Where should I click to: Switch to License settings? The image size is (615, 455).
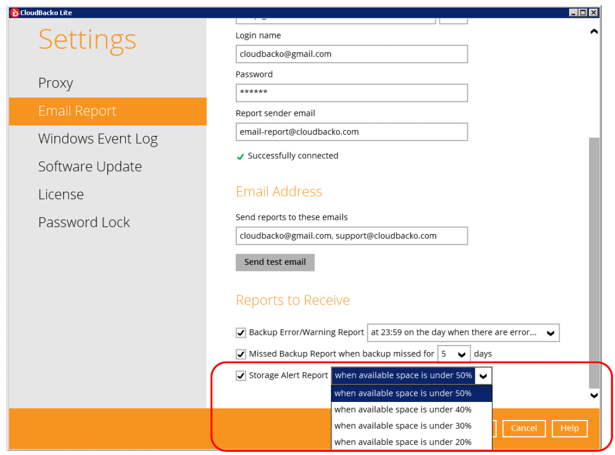point(61,194)
